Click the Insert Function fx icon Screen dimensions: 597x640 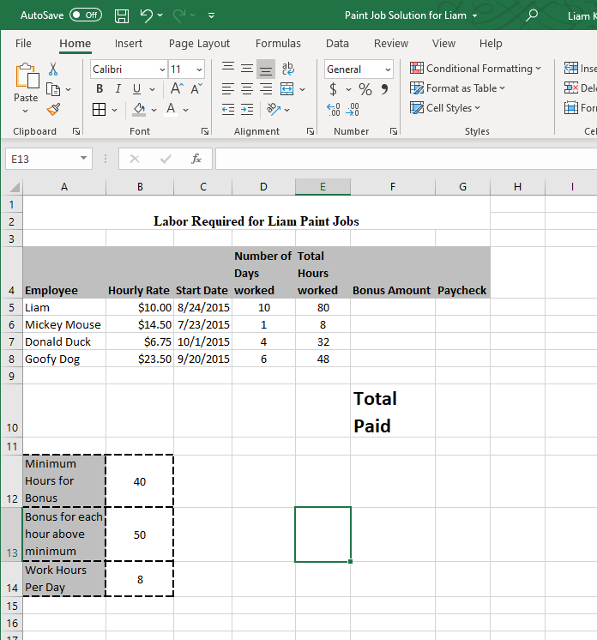pos(196,159)
